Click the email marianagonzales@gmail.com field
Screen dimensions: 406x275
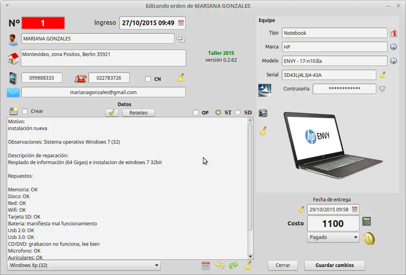[x=103, y=92]
